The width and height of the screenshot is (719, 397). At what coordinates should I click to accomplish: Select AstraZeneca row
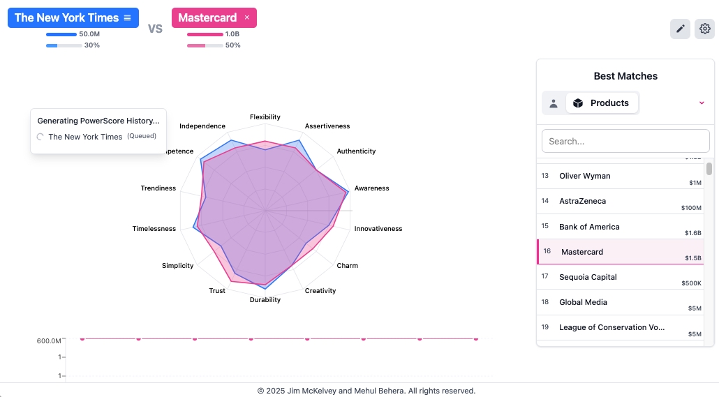[620, 201]
